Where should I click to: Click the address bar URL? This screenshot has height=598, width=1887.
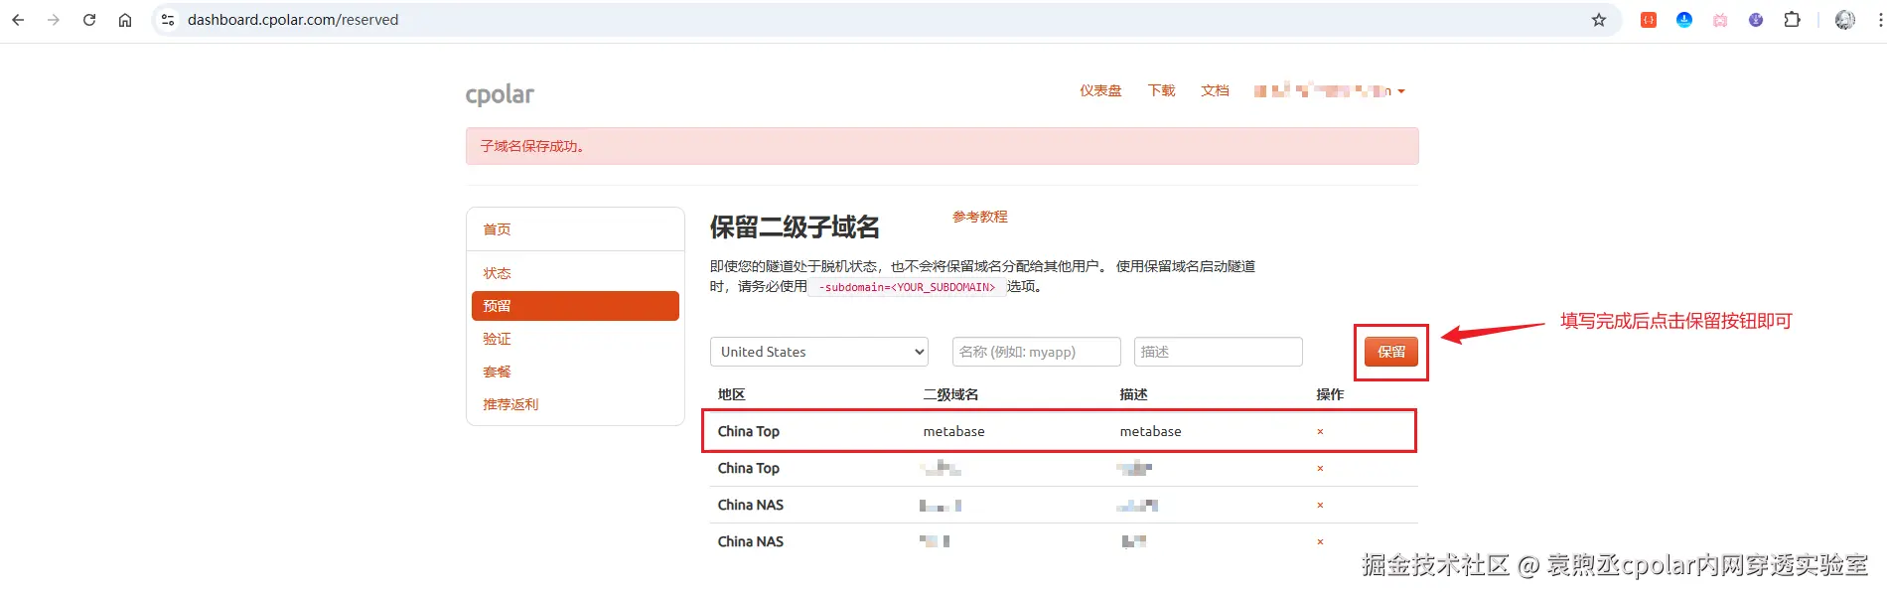tap(293, 20)
